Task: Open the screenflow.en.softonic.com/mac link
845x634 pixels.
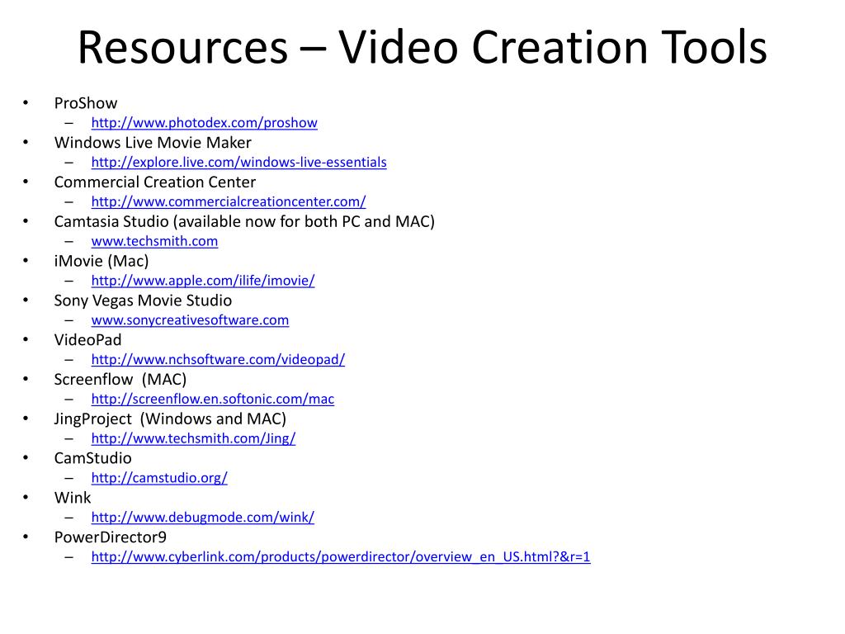Action: pos(213,399)
